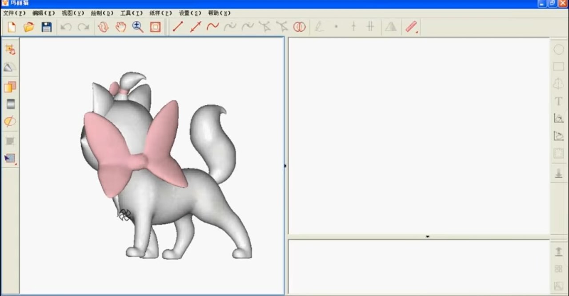Click the greyed-out image icon at bottom right
The width and height of the screenshot is (569, 296).
click(559, 286)
